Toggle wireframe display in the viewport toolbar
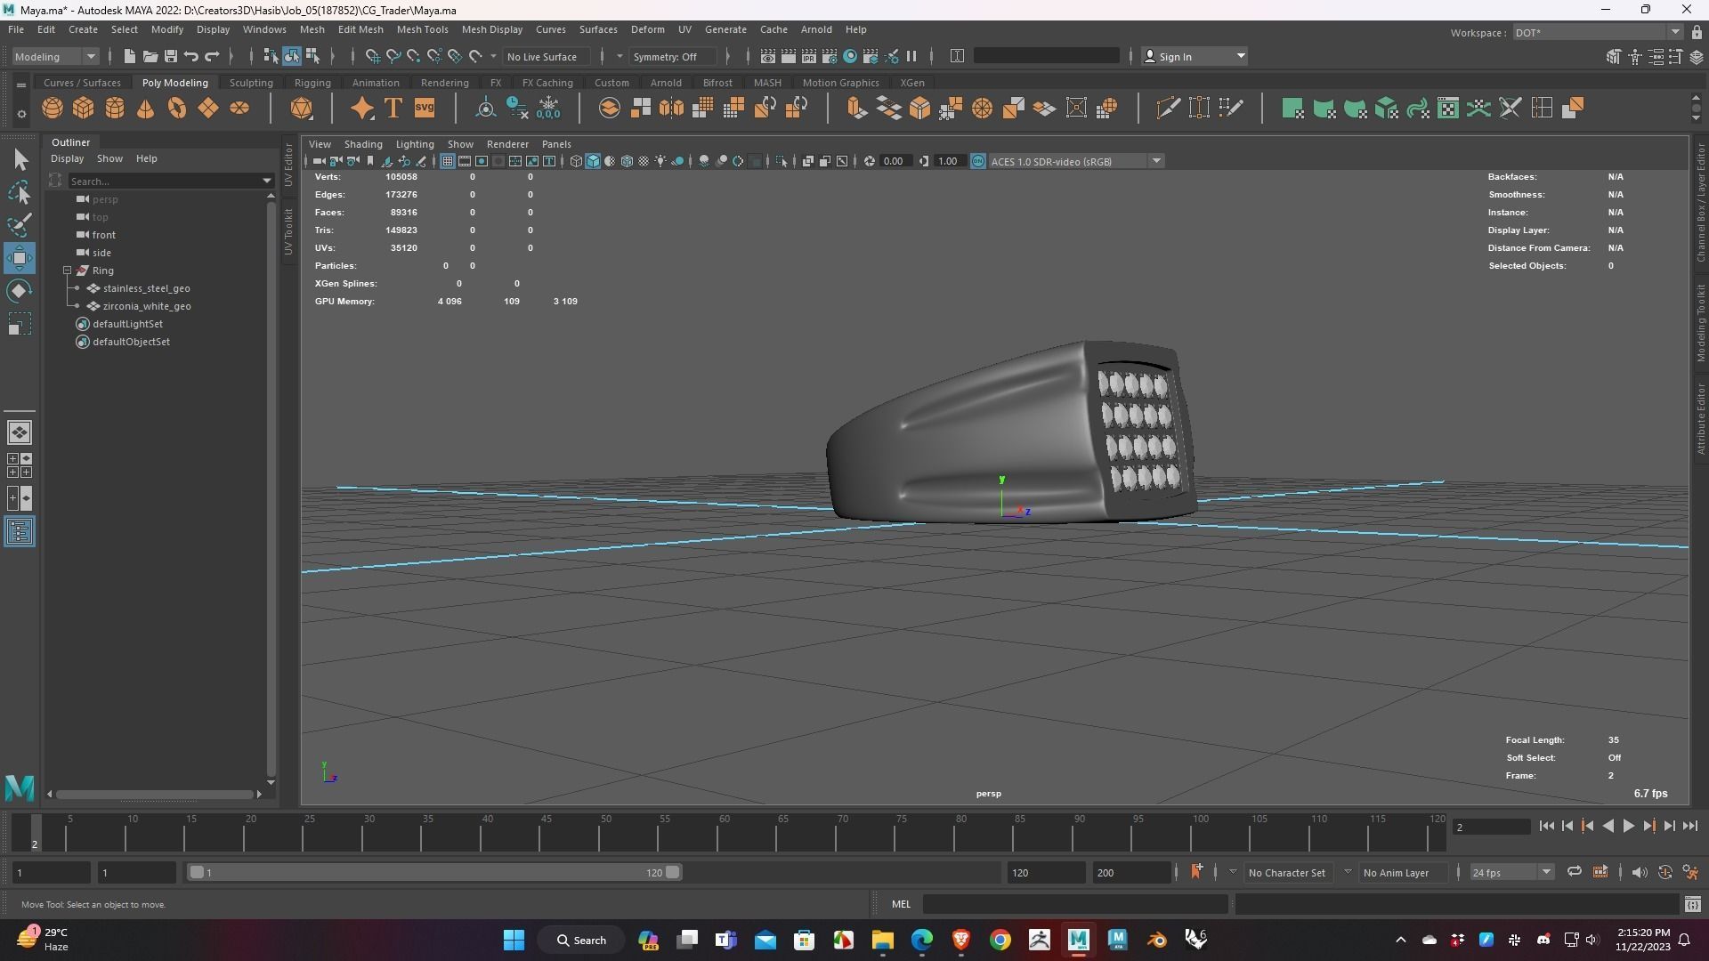The image size is (1709, 961). 576,161
